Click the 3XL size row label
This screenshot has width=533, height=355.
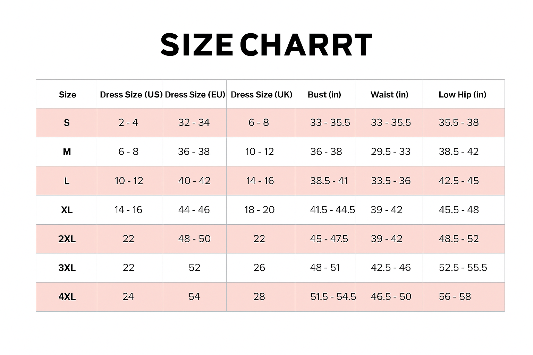pyautogui.click(x=67, y=268)
